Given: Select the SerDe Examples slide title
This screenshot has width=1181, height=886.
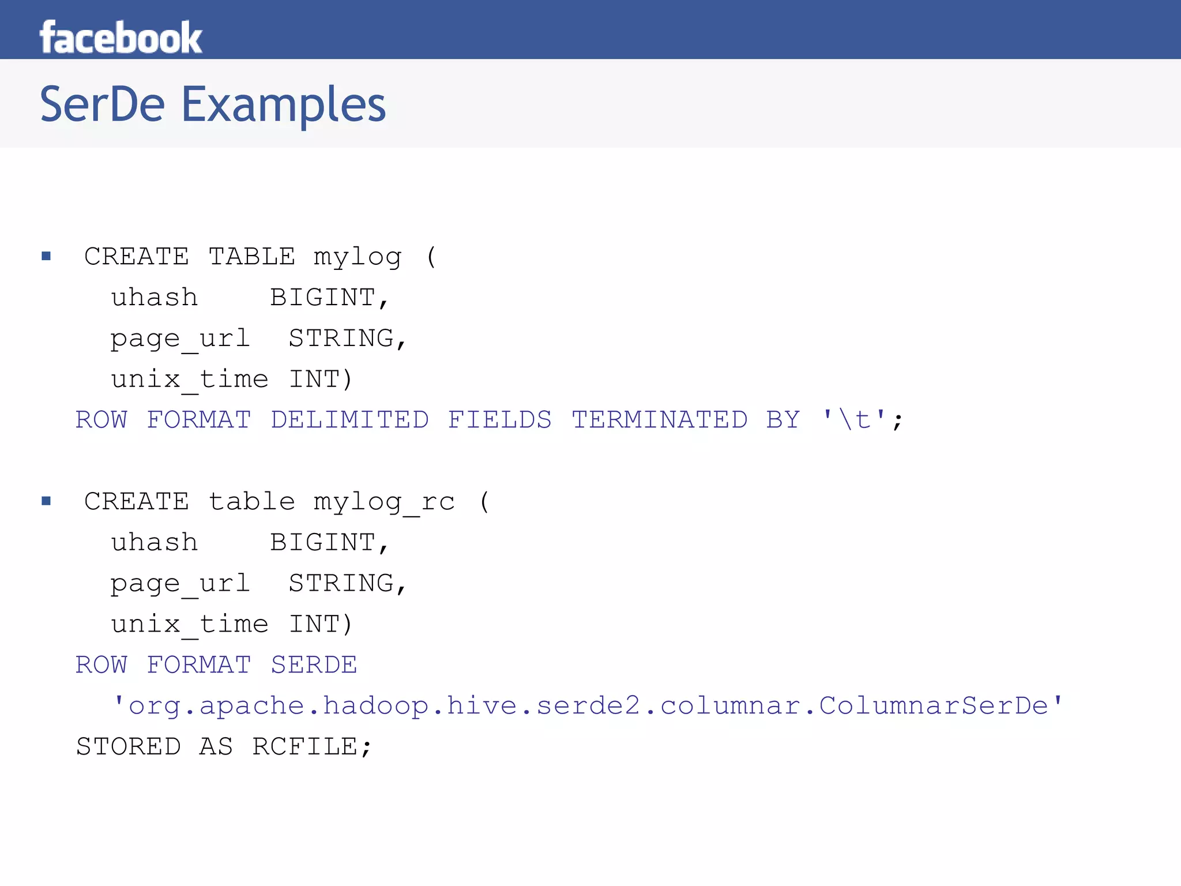Looking at the screenshot, I should tap(213, 104).
